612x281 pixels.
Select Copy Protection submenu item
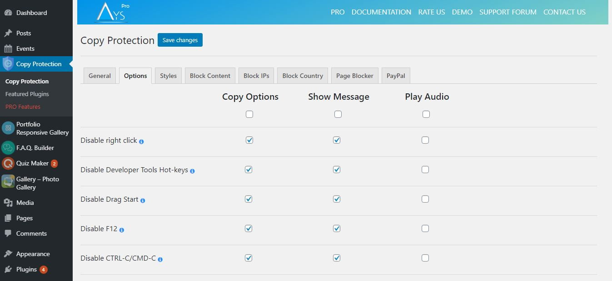coord(27,81)
